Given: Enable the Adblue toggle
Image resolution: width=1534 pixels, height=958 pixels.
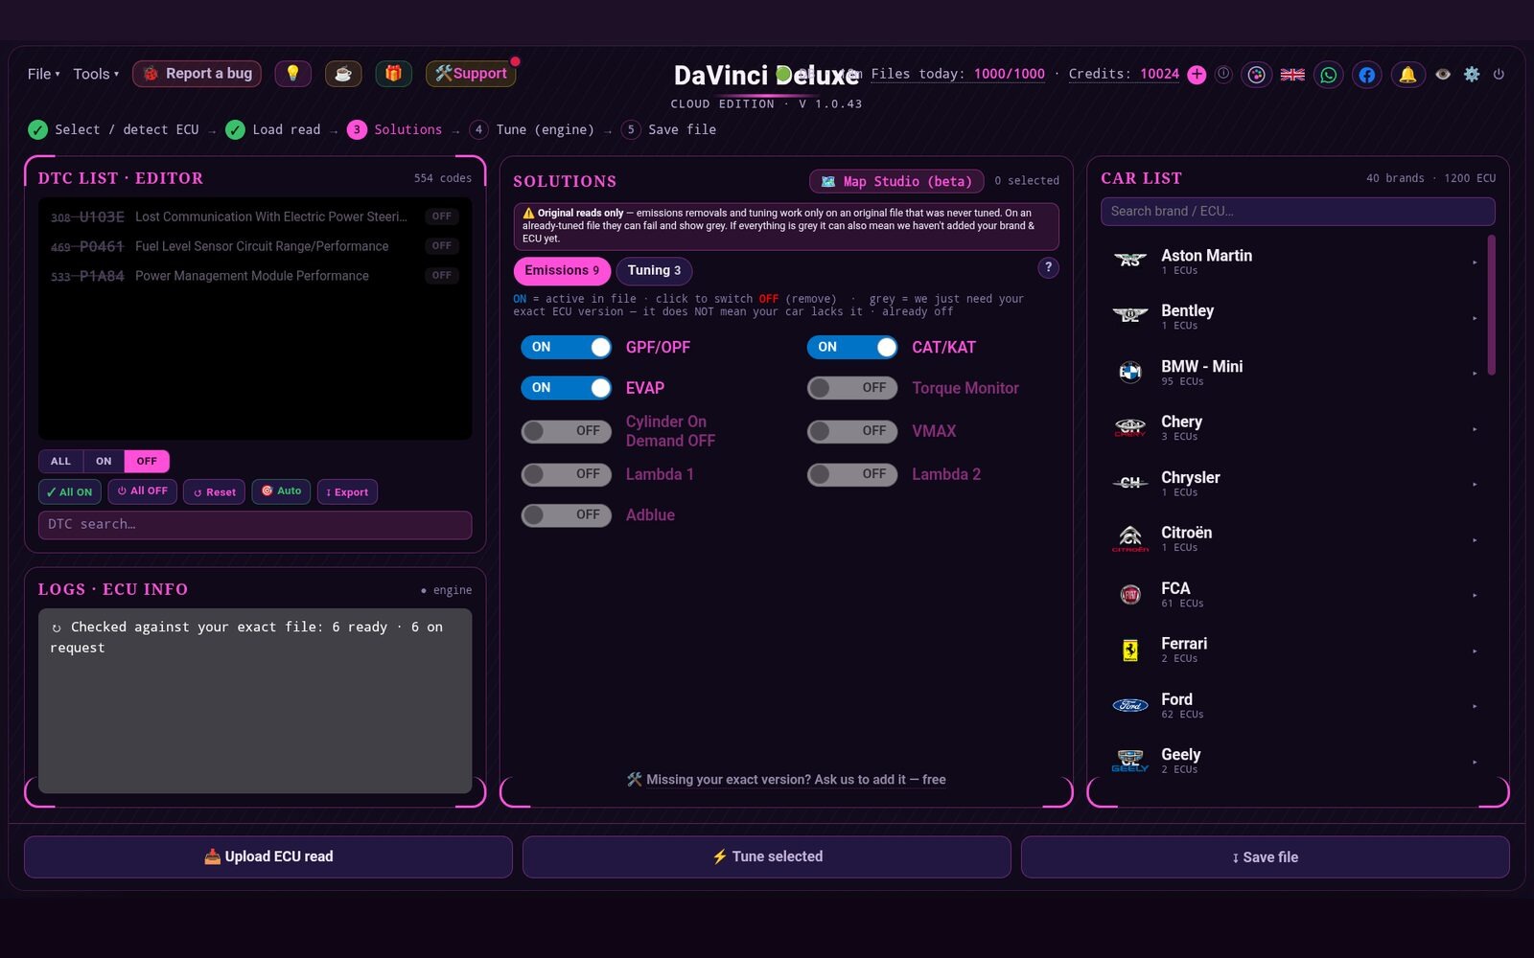Looking at the screenshot, I should click(567, 515).
